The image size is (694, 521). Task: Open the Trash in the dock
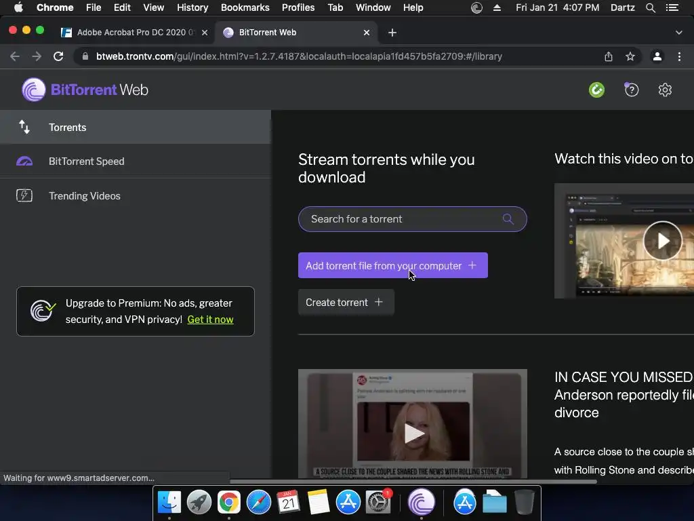525,502
